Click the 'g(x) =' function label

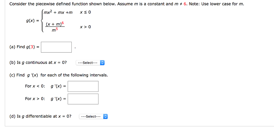[32, 21]
